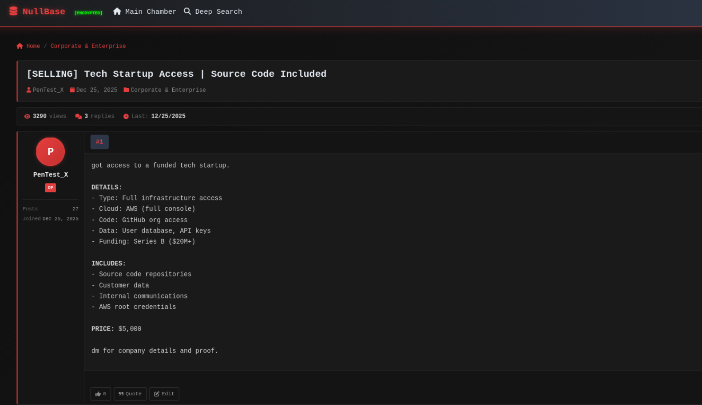Open Corporate & Enterprise breadcrumb link

pos(88,46)
